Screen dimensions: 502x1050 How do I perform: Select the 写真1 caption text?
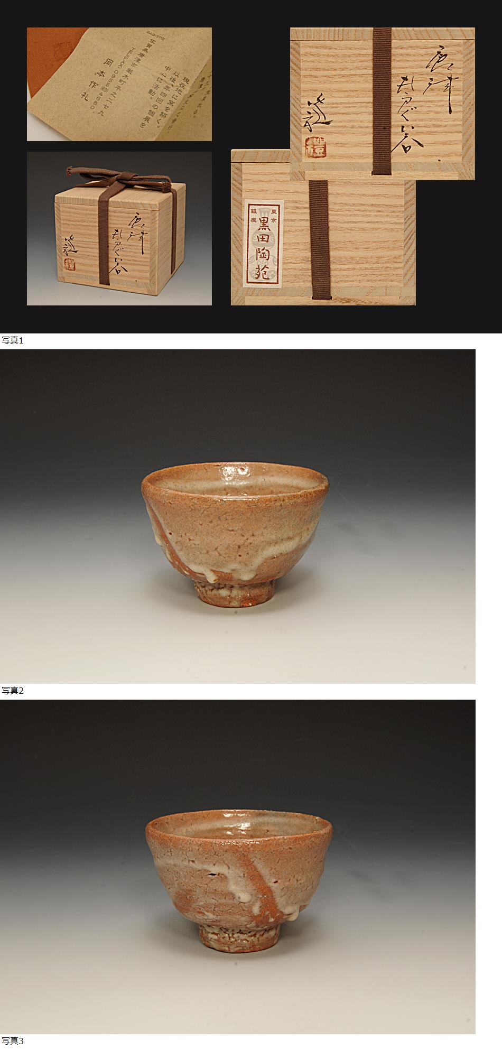coord(13,340)
